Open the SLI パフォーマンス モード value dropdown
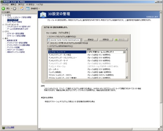163x131 pixels. 124,52
